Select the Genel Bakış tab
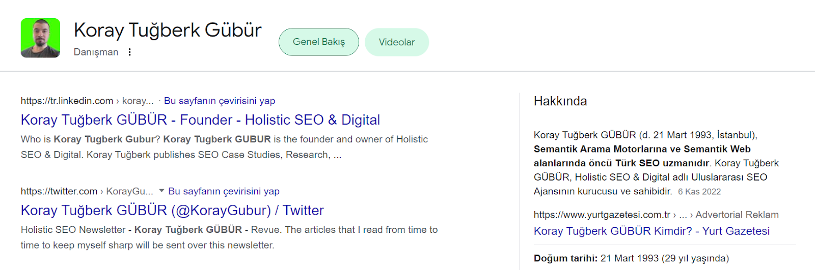 319,42
